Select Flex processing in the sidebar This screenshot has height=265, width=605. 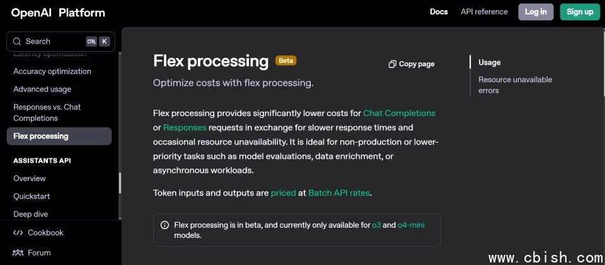pos(59,136)
